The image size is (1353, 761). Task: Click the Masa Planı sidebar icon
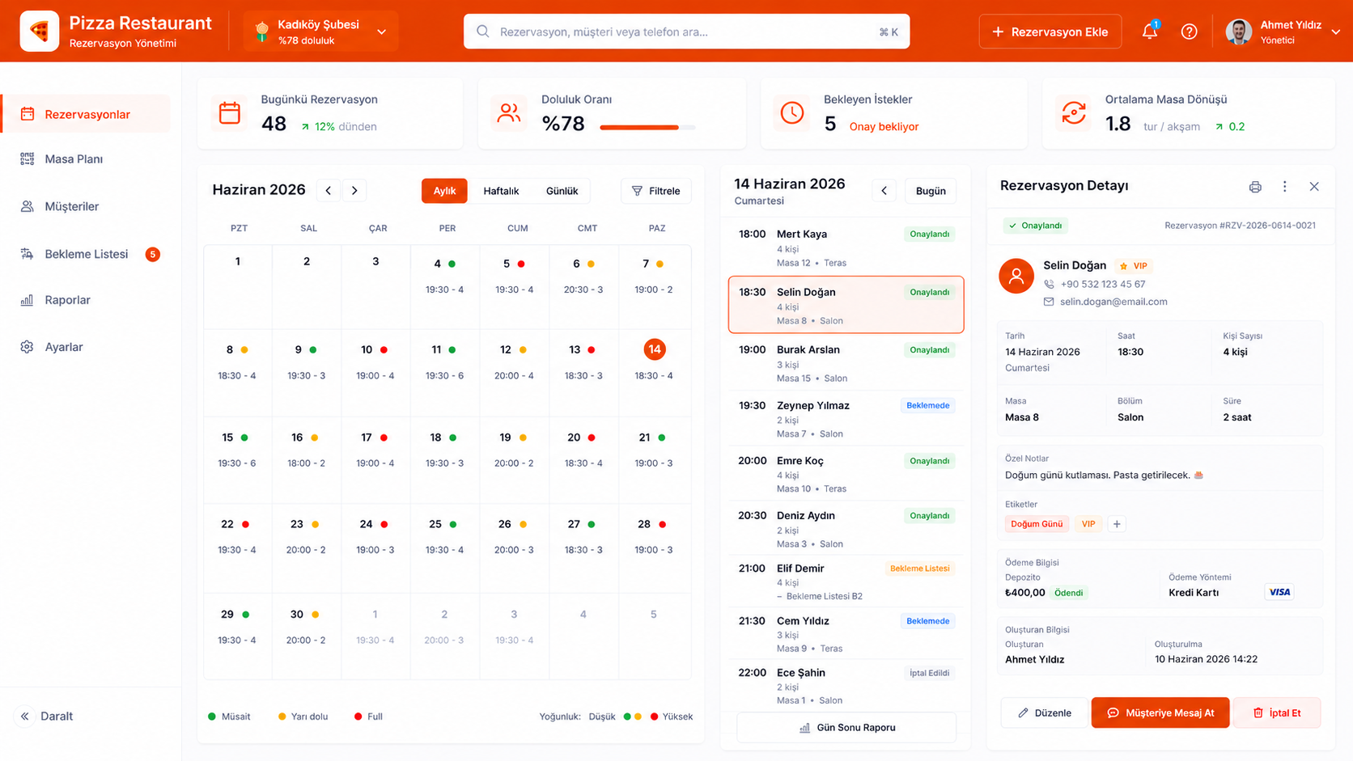(x=27, y=159)
